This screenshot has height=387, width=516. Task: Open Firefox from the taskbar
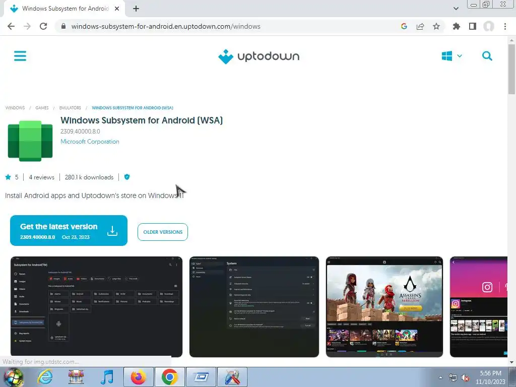tap(138, 377)
